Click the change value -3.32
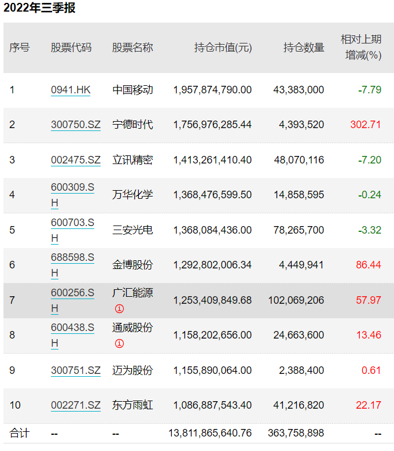The height and width of the screenshot is (451, 394). coord(370,230)
